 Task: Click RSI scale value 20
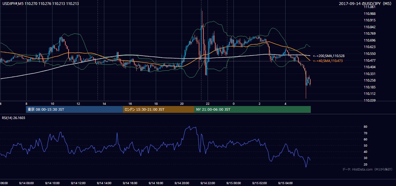[x=366, y=164]
